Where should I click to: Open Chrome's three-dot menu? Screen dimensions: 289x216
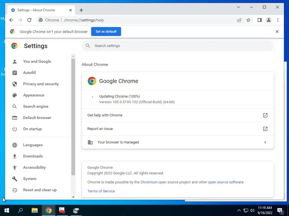[278, 20]
